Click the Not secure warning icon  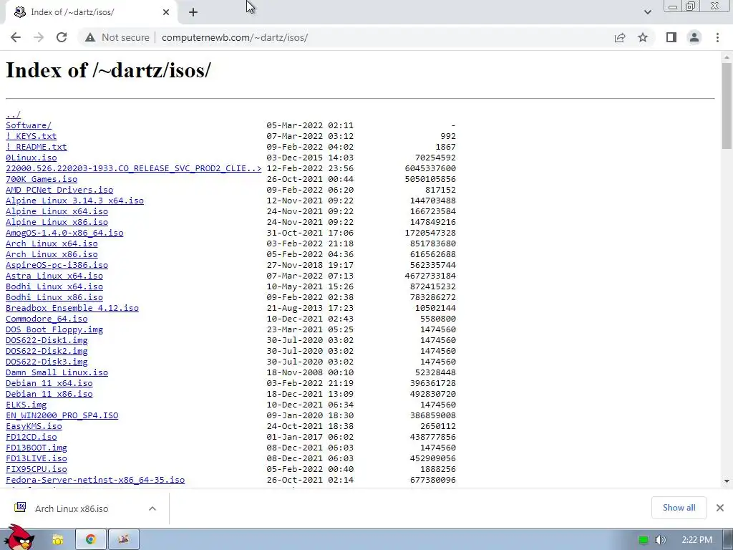[90, 37]
